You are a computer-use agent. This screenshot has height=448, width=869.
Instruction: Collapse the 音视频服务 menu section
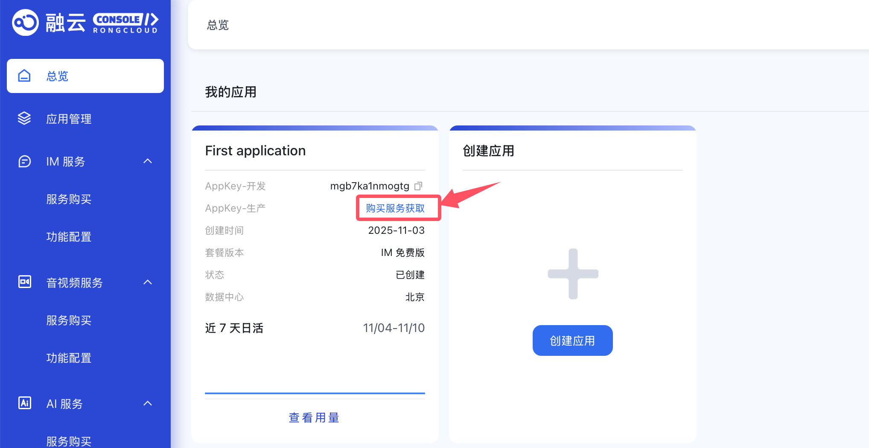(148, 282)
